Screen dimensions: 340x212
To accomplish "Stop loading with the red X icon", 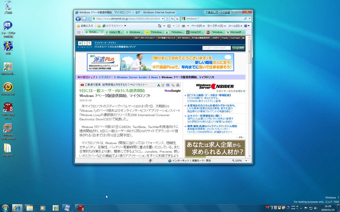I will (177, 19).
